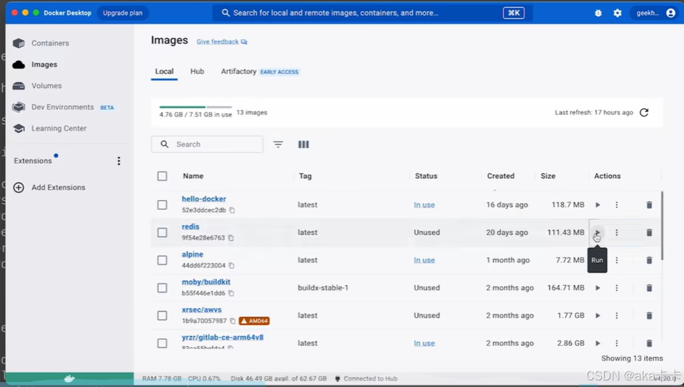684x387 pixels.
Task: Open the geekh account menu
Action: pos(655,13)
